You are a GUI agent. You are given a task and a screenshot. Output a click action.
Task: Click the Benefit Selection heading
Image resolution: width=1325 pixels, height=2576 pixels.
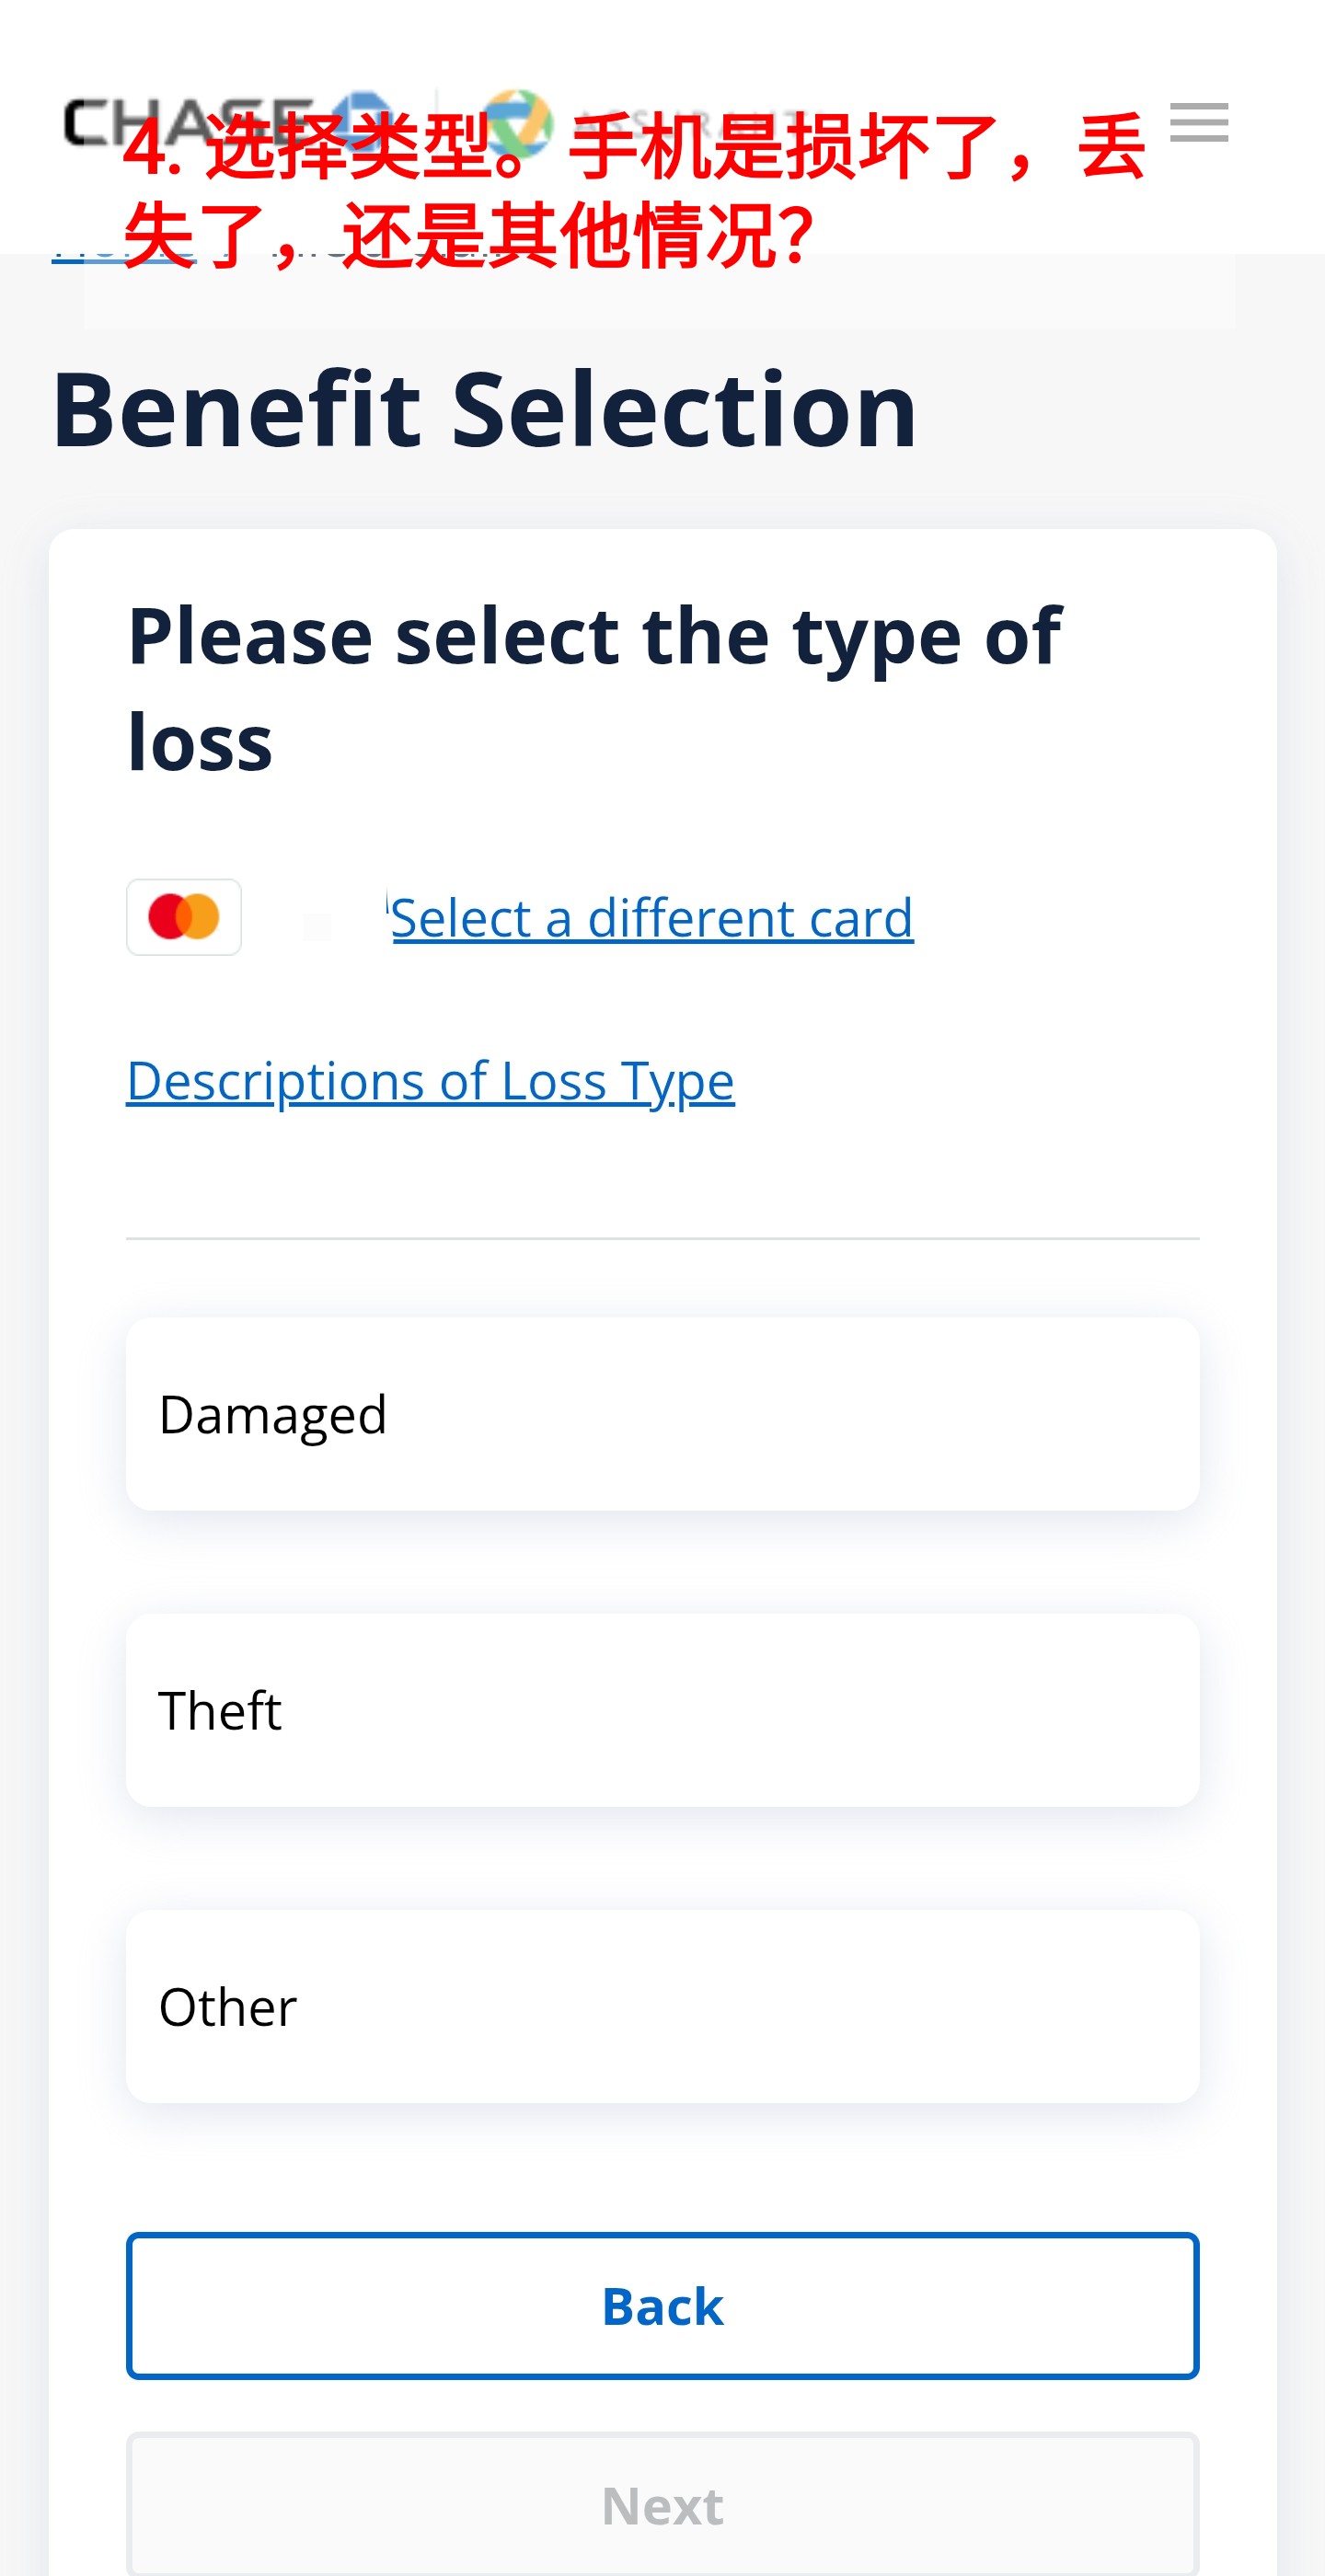click(484, 409)
